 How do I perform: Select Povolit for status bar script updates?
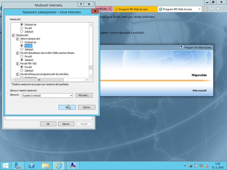[22, 56]
